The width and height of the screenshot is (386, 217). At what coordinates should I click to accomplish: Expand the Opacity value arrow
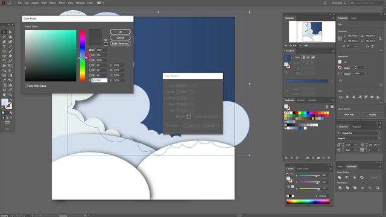coord(365,74)
